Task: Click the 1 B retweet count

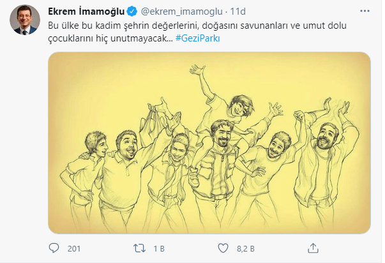Action: click(x=160, y=248)
